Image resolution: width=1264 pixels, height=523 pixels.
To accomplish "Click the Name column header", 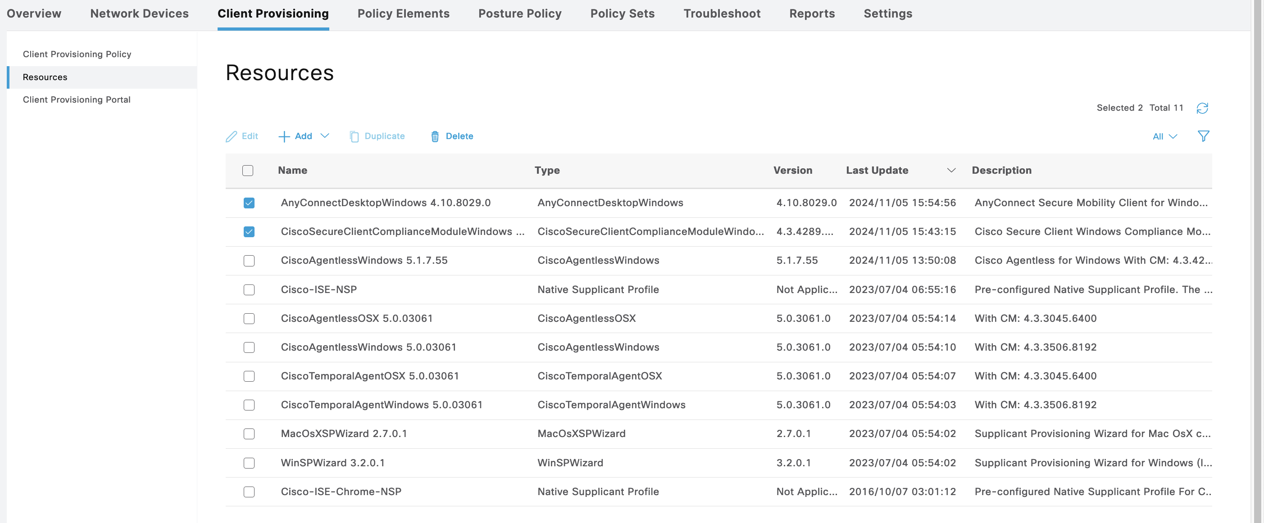I will coord(292,170).
